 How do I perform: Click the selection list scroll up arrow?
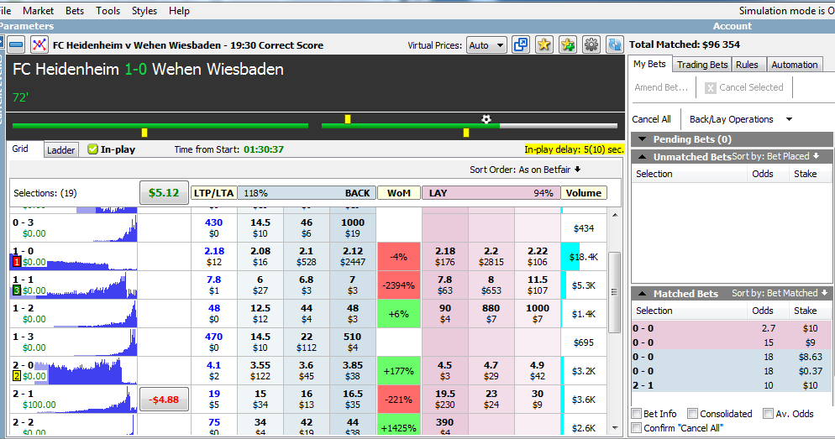point(615,216)
